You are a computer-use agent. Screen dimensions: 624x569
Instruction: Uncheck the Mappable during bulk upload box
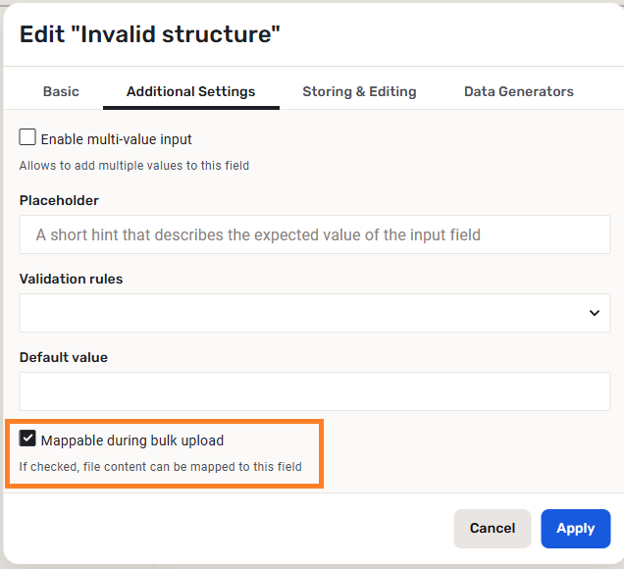(x=27, y=440)
